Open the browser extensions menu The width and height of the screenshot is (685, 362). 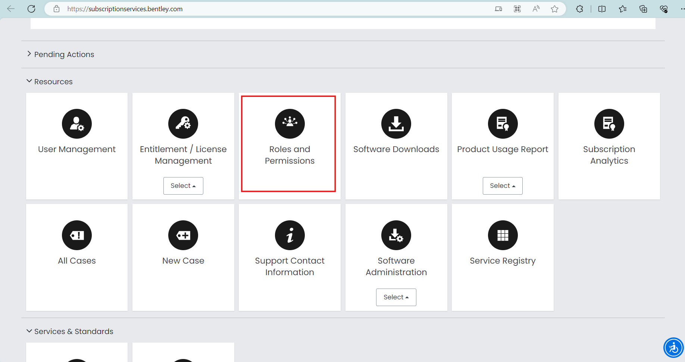tap(579, 9)
